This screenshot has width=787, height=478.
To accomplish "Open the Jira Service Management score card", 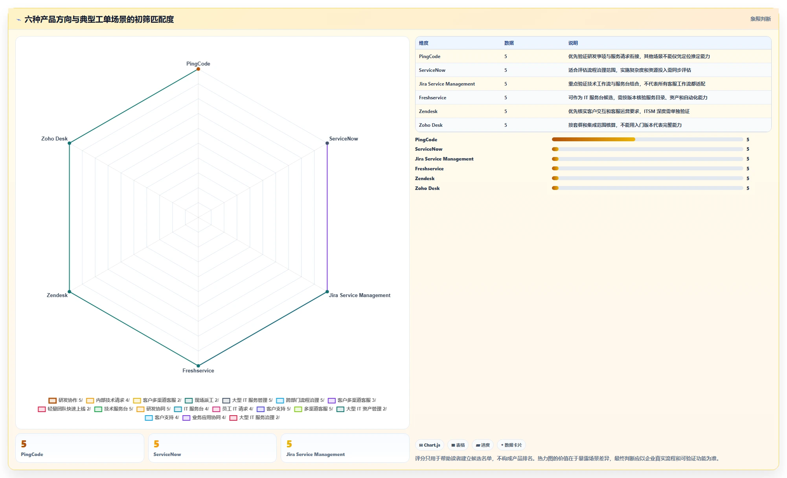I will click(345, 448).
